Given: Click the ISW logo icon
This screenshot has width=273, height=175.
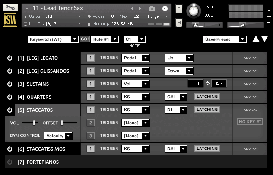Looking at the screenshot, I should pos(10,20).
